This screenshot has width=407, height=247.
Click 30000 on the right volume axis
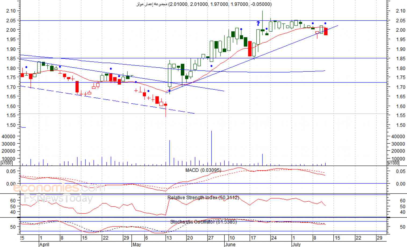tap(398, 144)
